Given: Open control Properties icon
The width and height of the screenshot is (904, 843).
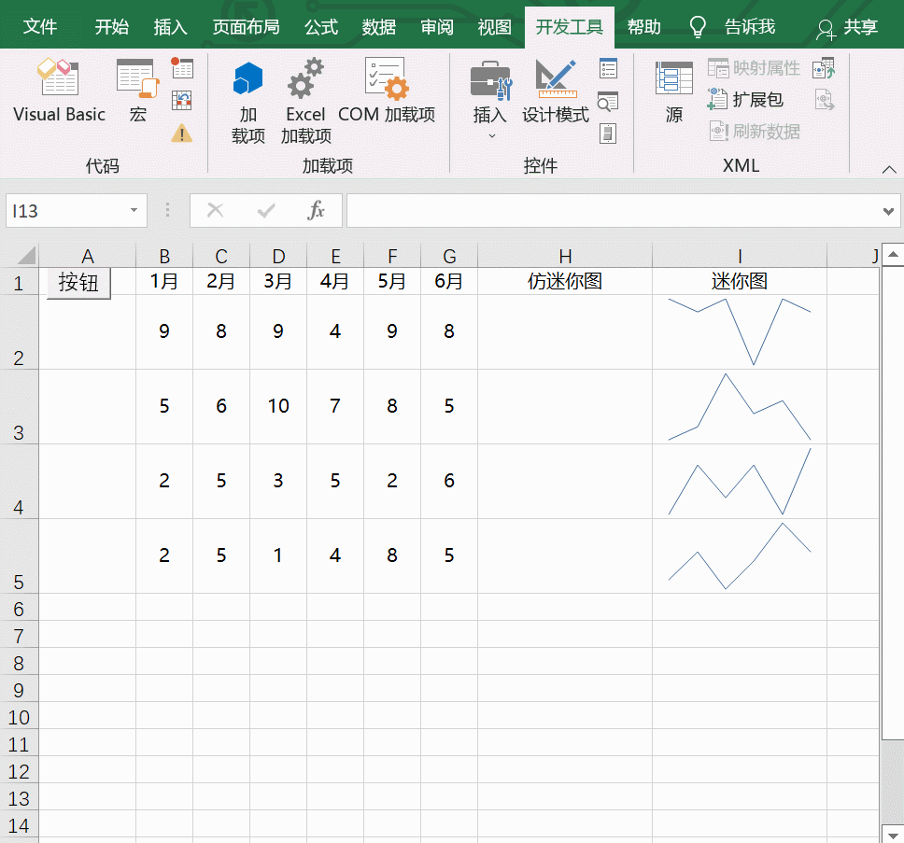Looking at the screenshot, I should coord(608,68).
